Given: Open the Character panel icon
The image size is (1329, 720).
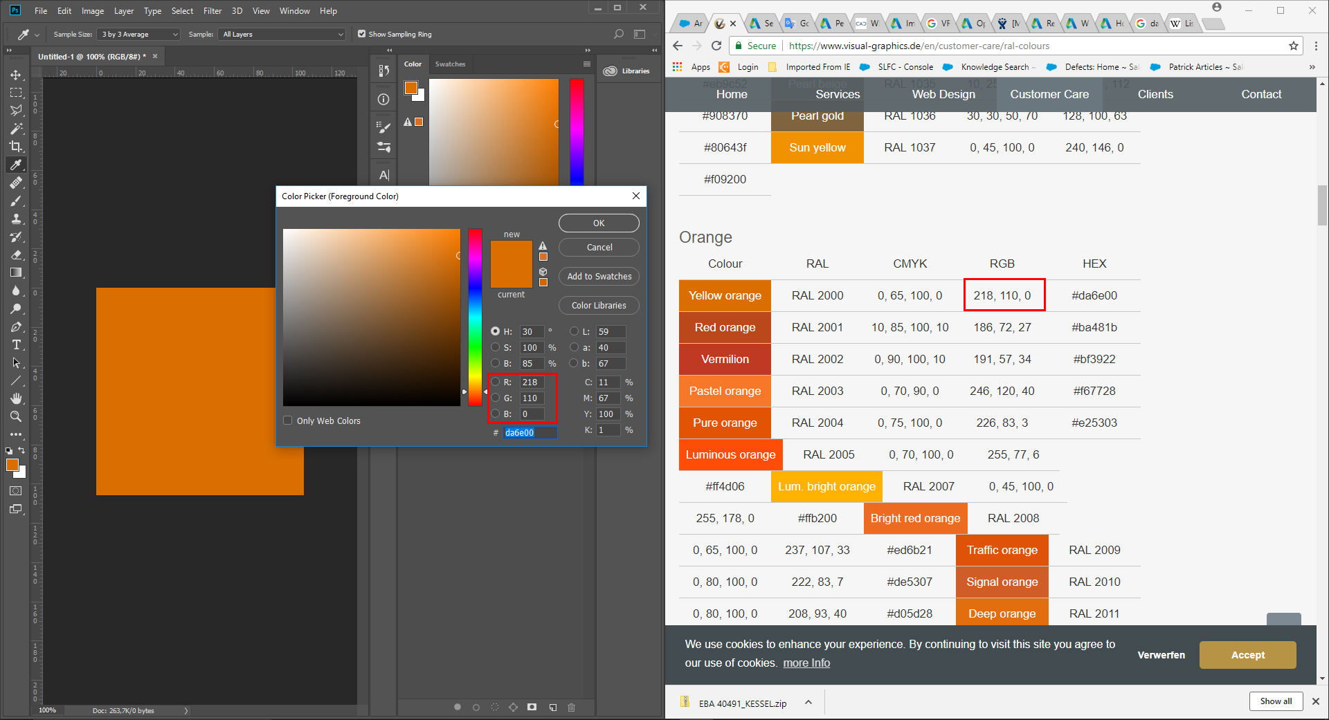Looking at the screenshot, I should pos(383,175).
